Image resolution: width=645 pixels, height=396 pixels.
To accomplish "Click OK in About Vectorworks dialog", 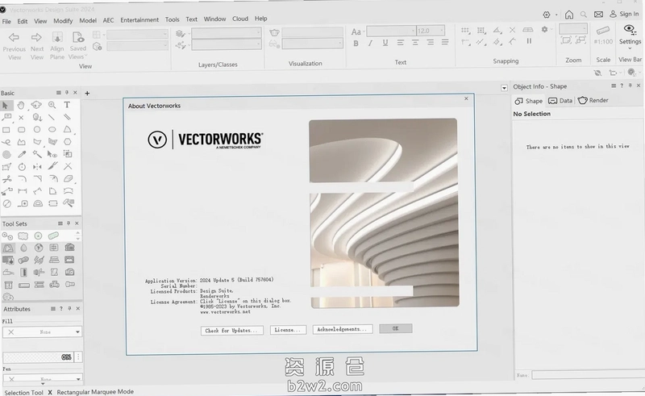I will (395, 328).
